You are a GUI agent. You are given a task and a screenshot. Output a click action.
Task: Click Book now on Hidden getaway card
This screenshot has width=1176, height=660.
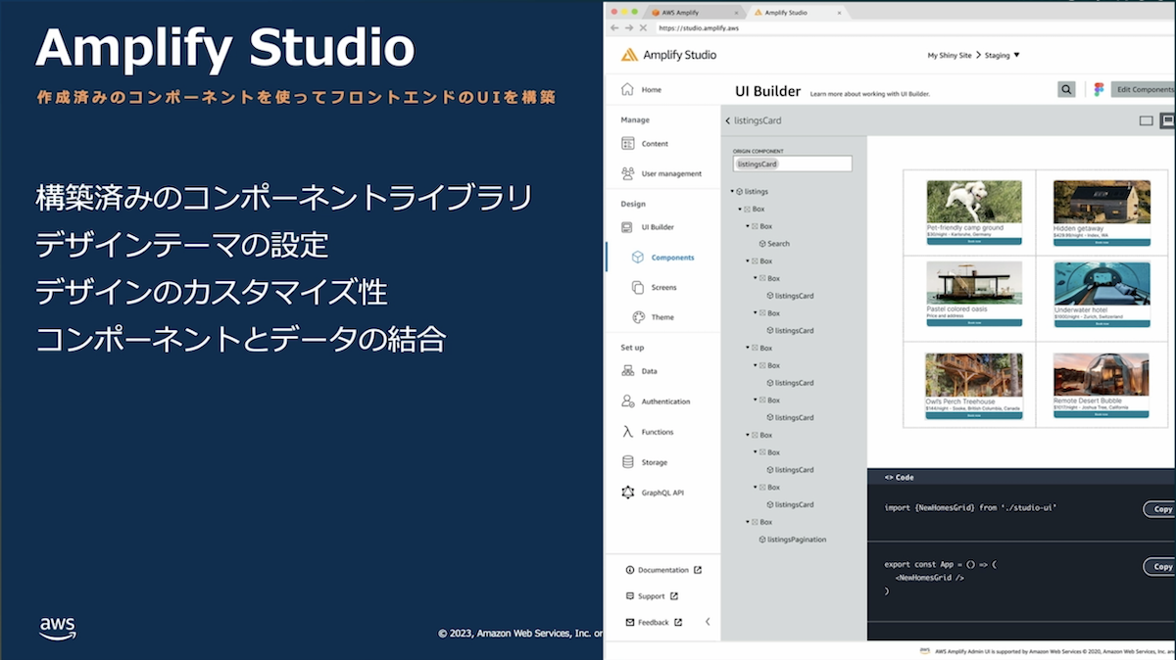point(1102,241)
